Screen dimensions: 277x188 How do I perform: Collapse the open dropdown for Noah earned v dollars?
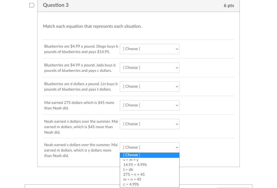click(149, 147)
